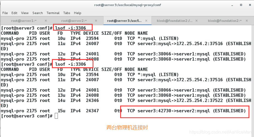Screen dimensions: 254x137
Task: Switch to the root@server1:~ tab
Action: (x=24, y=21)
